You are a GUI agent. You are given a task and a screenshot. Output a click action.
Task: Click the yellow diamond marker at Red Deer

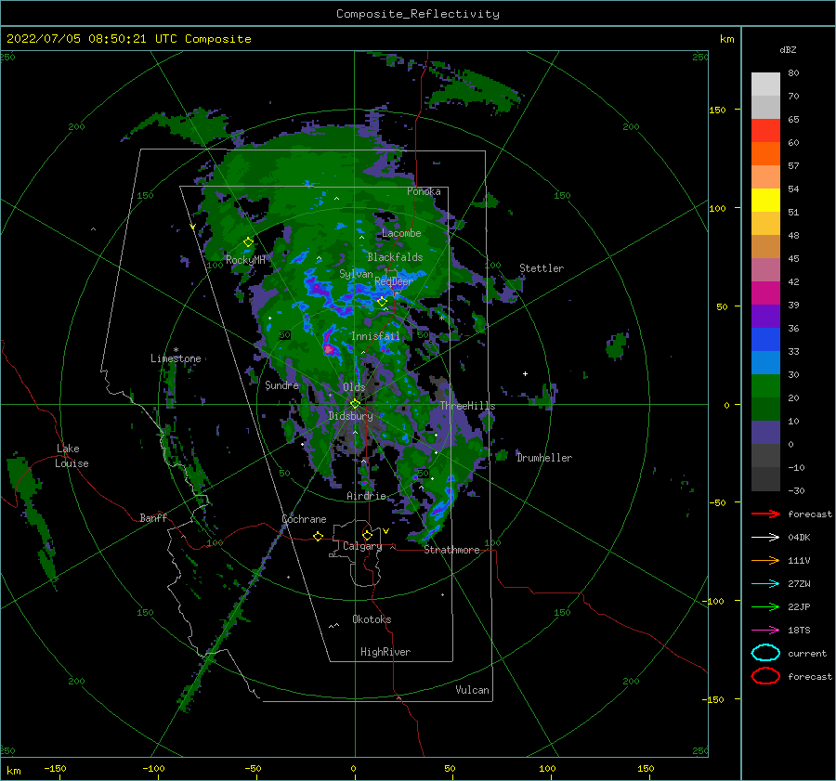point(382,302)
